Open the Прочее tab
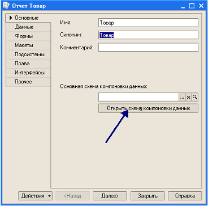The width and height of the screenshot is (208, 206). click(x=28, y=82)
